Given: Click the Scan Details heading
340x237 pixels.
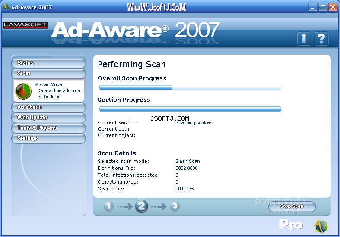Looking at the screenshot, I should 117,153.
